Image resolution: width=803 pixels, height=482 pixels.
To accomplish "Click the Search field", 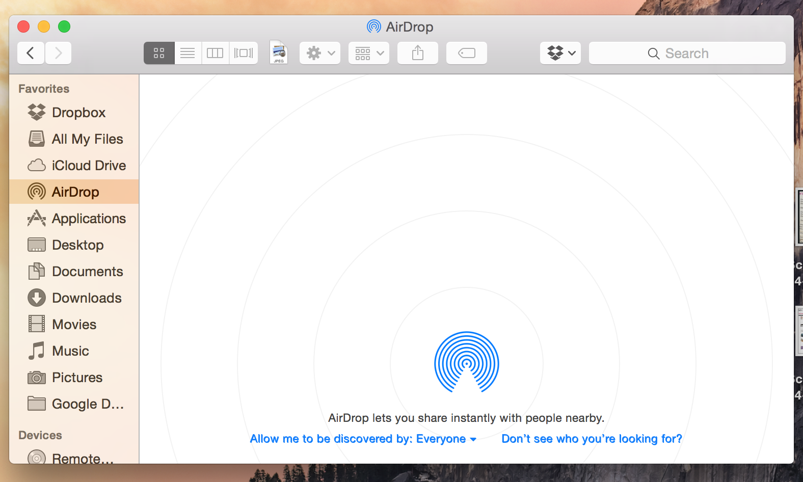I will [687, 53].
